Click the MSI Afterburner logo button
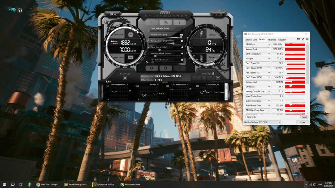Screen dimensions: 335x188 166,22
